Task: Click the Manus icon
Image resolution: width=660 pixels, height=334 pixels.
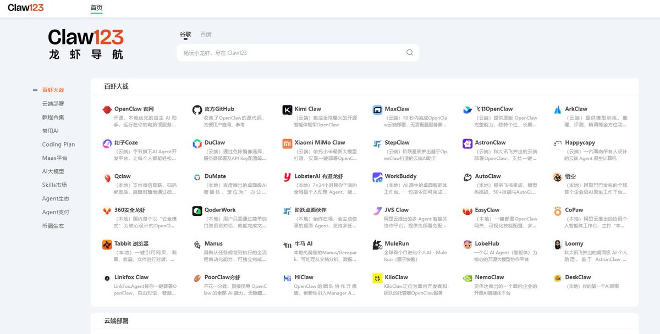Action: [197, 244]
